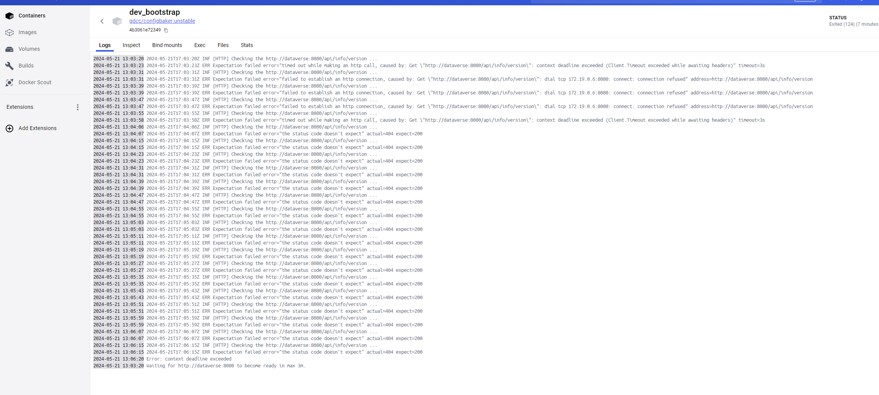The image size is (879, 395).
Task: Open Docker Scout from sidebar
Action: point(35,82)
